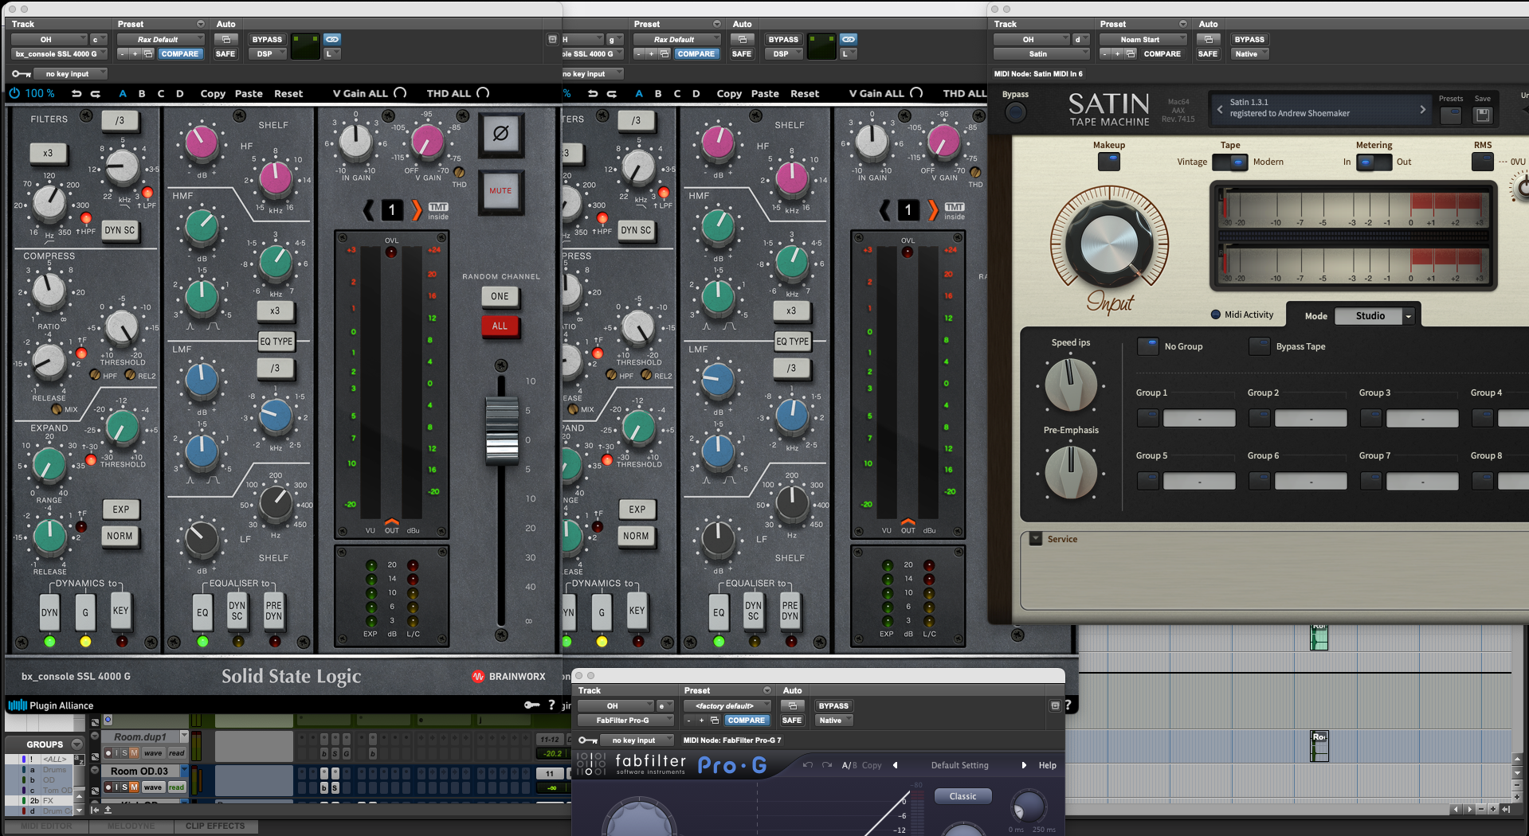Click Random Channel ALL red button
The image size is (1529, 836).
pyautogui.click(x=500, y=326)
